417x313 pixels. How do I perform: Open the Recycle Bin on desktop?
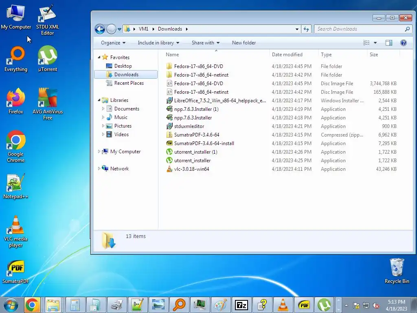(397, 271)
